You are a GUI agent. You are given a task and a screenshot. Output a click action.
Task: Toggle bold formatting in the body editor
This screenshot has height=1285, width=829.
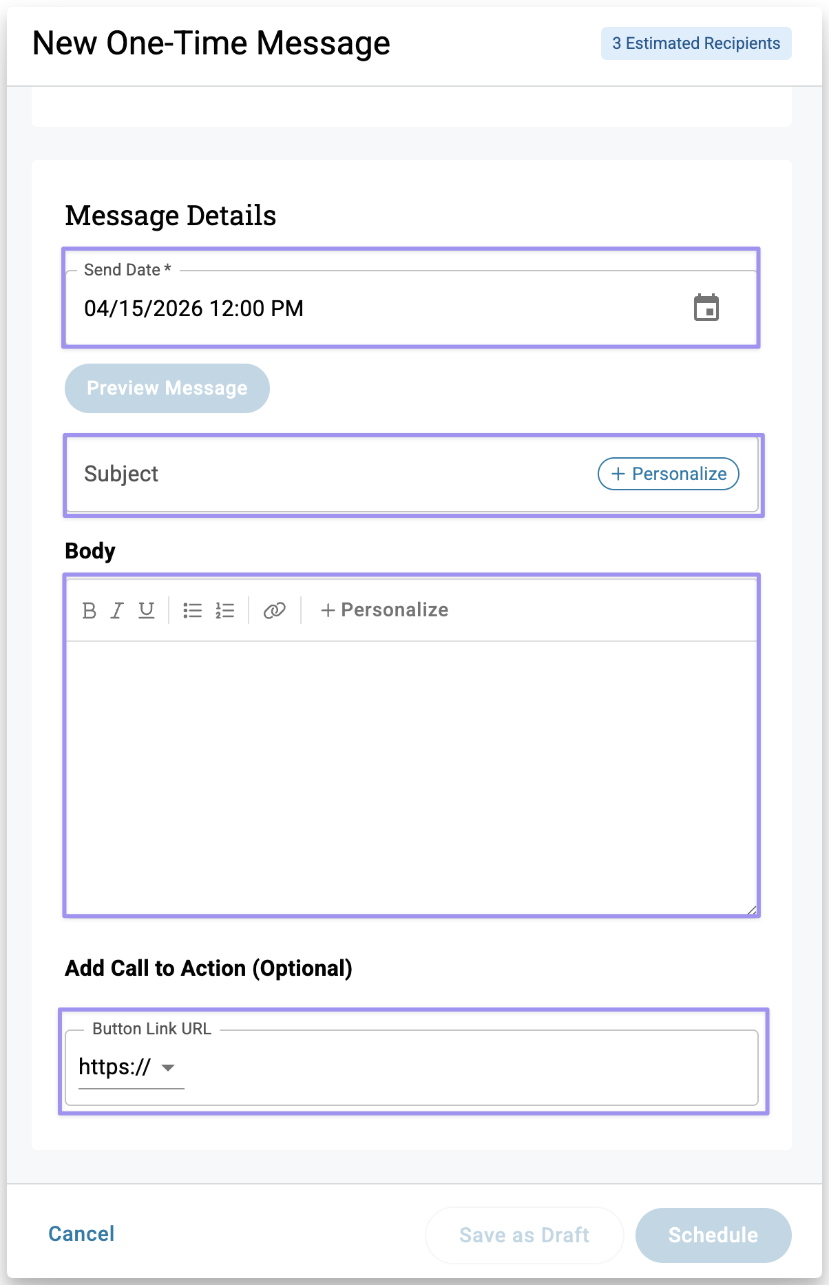coord(89,610)
